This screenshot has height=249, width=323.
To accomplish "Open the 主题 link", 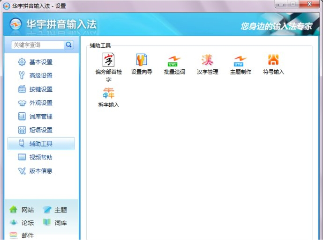I will tap(60, 210).
